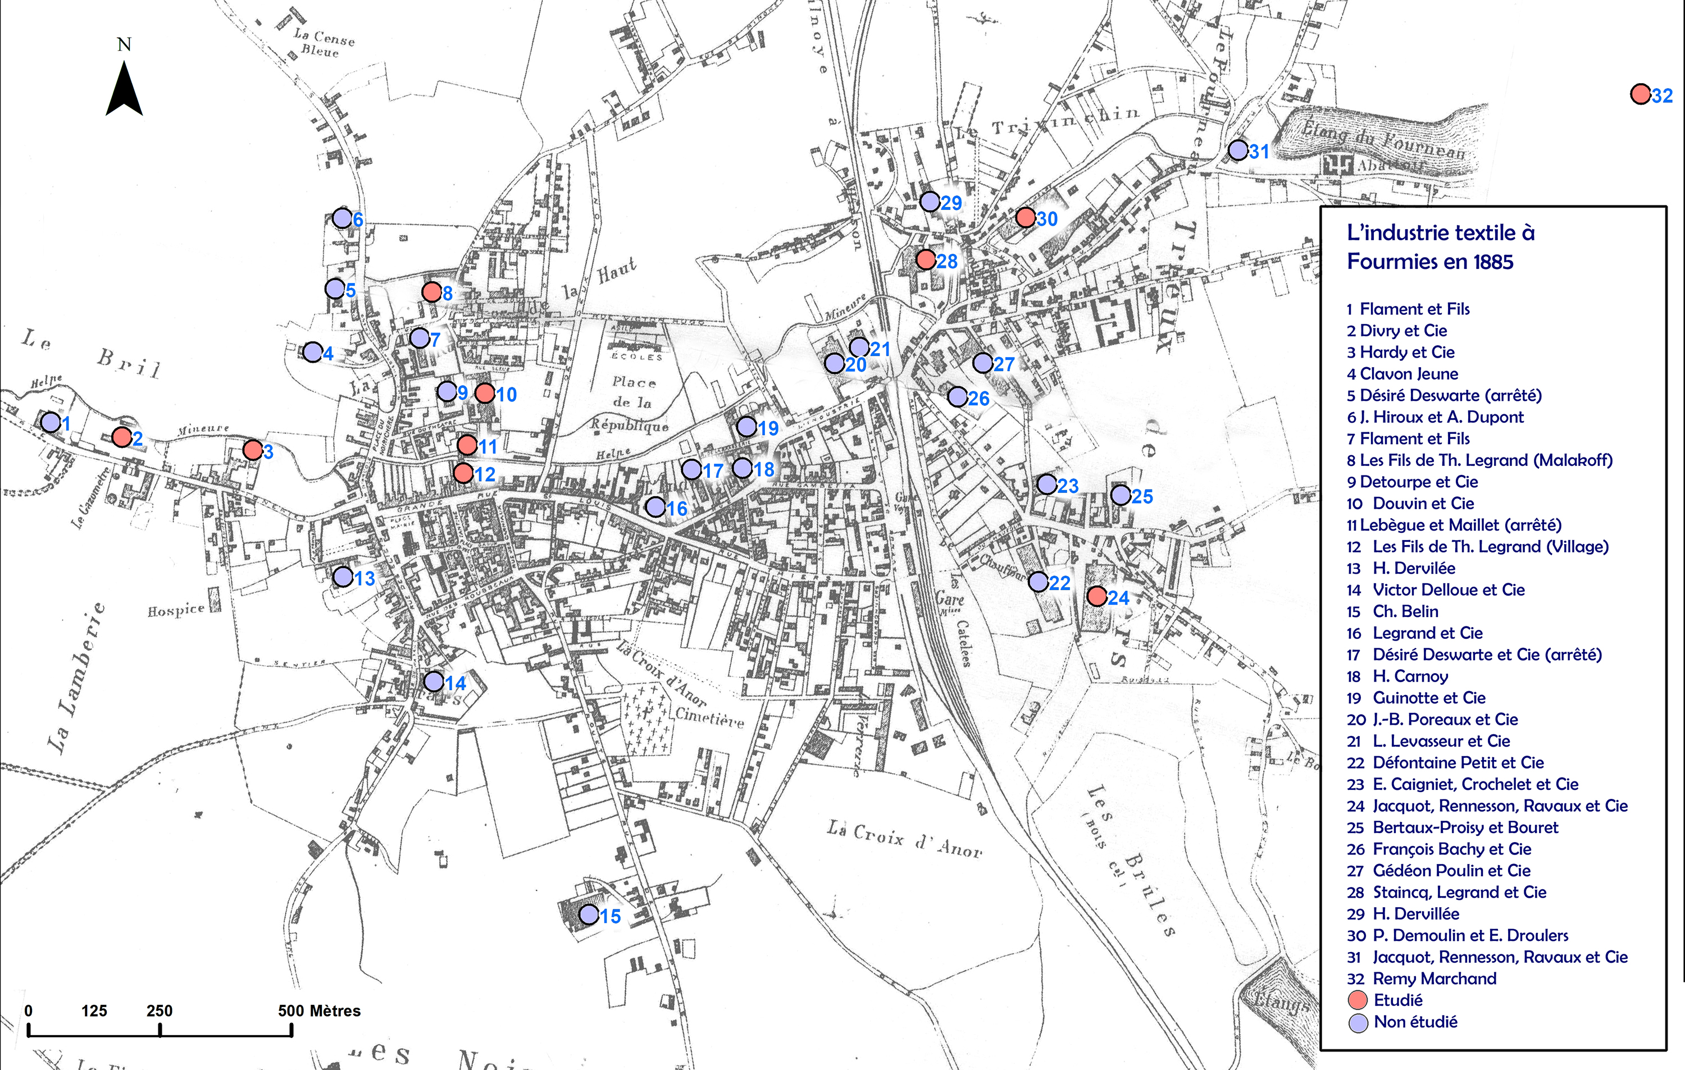Click the red marker numbered 12
Image resolution: width=1685 pixels, height=1070 pixels.
point(463,473)
